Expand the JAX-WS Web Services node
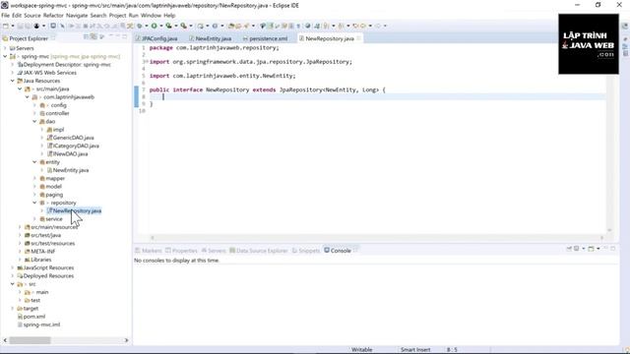The height and width of the screenshot is (354, 630). coord(13,73)
